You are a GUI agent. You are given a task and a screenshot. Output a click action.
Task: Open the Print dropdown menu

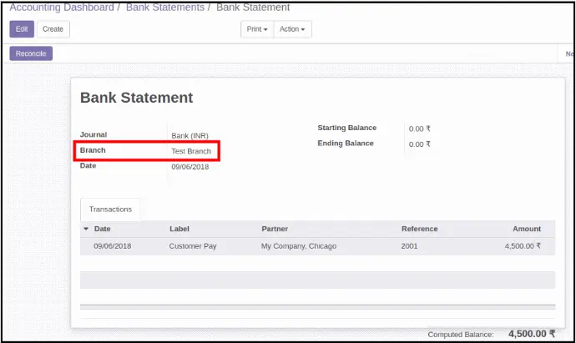pos(257,29)
